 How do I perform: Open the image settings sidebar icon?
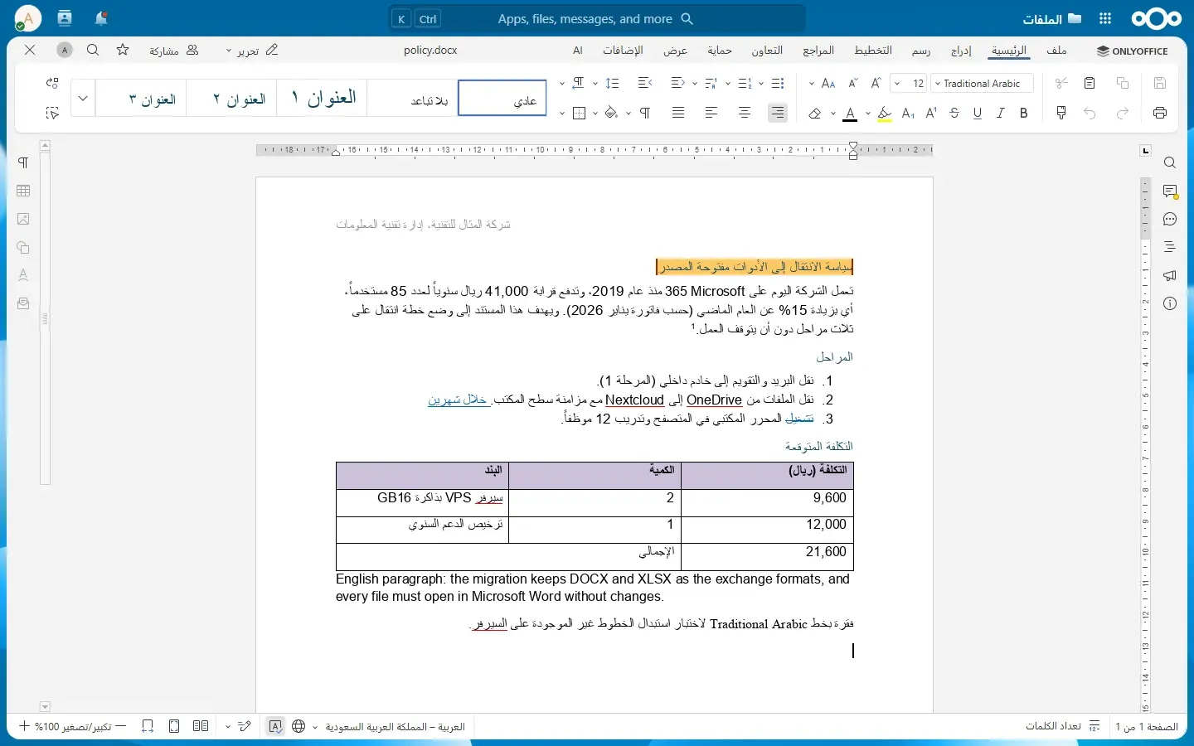tap(23, 219)
